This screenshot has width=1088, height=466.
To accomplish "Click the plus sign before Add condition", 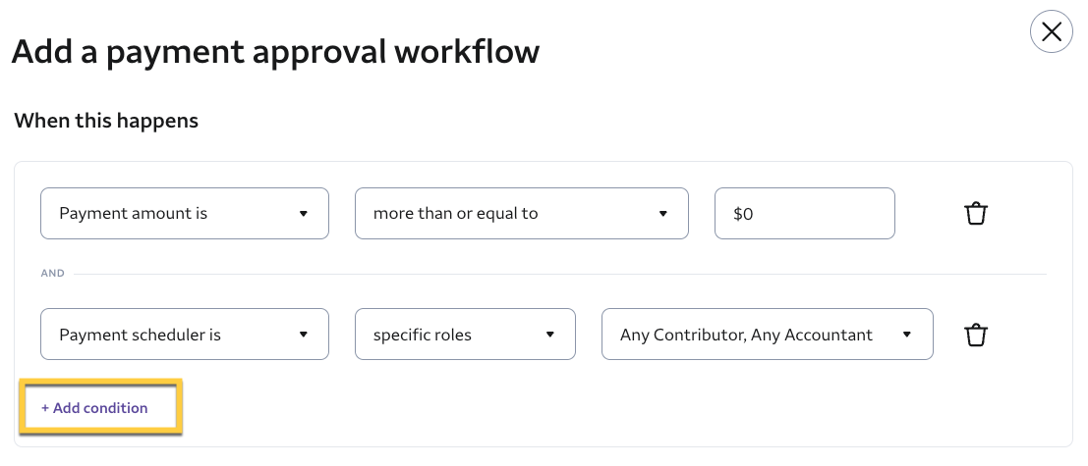I will click(x=45, y=408).
